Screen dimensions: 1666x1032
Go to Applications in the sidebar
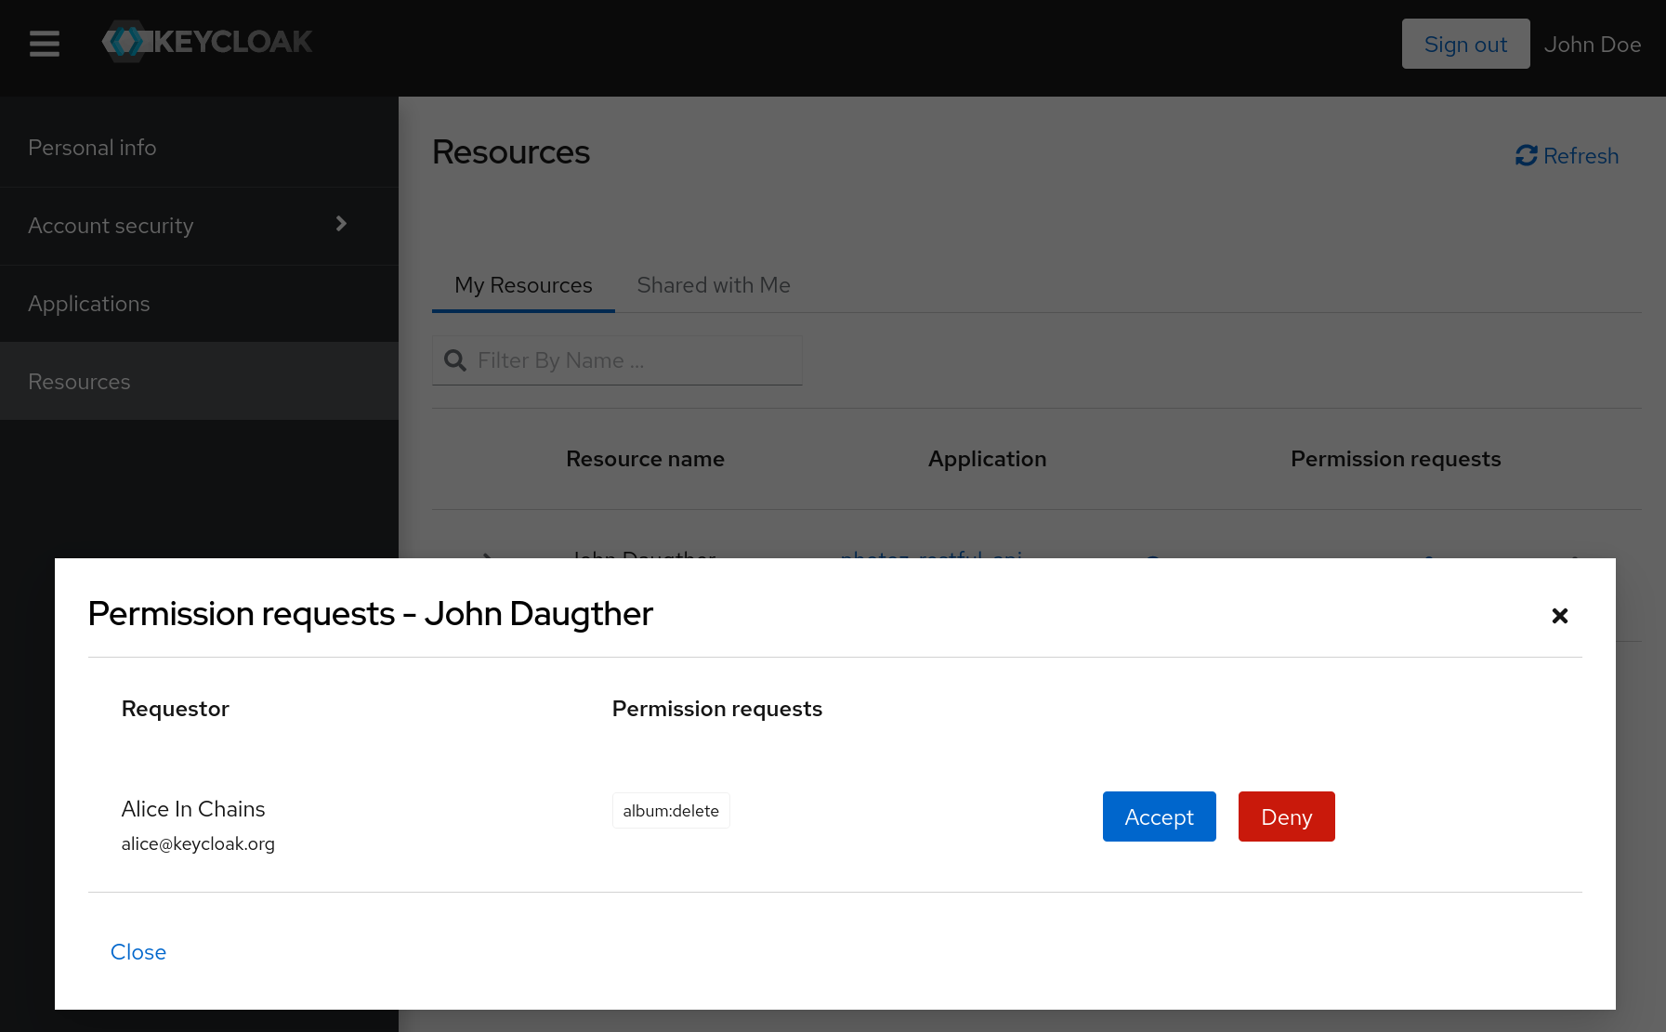[x=89, y=304]
